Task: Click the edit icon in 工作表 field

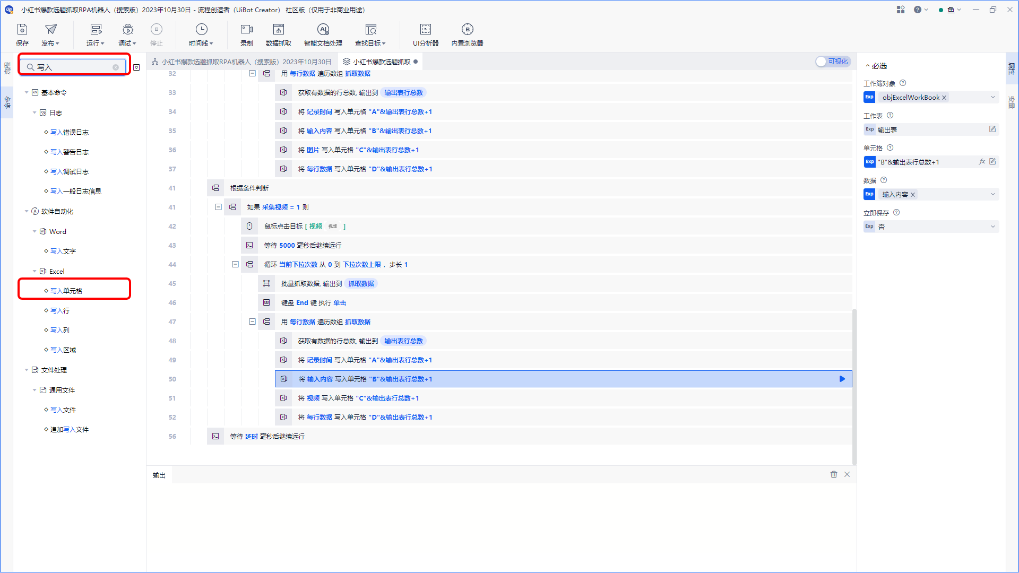Action: pyautogui.click(x=992, y=129)
